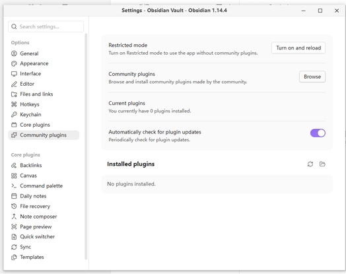
Task: Click the Hotkeys command-key icon
Action: coord(14,104)
